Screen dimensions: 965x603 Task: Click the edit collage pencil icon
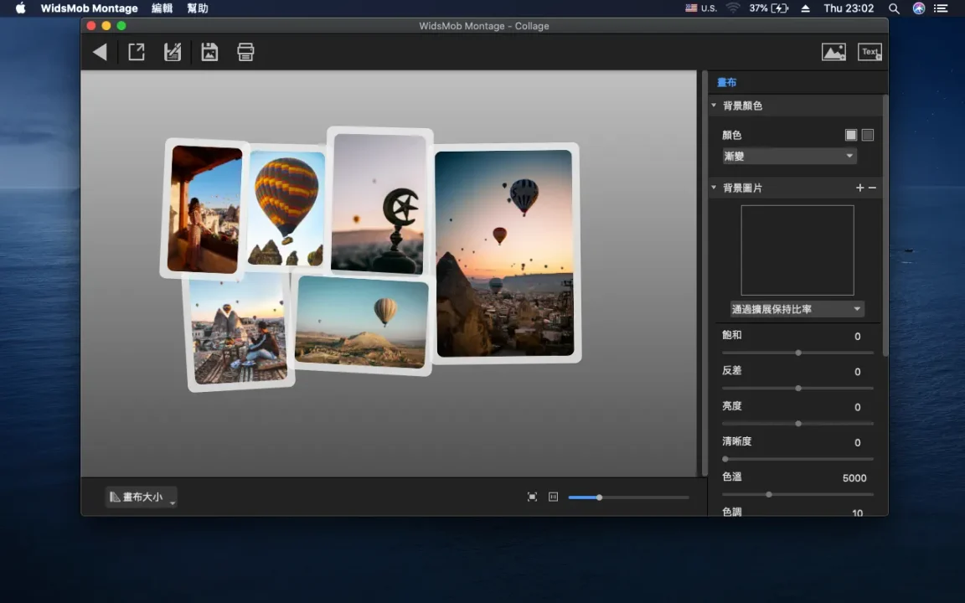pos(173,52)
